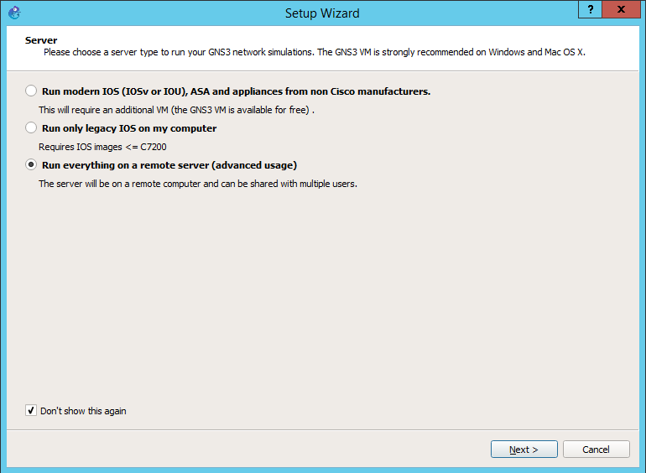Image resolution: width=646 pixels, height=473 pixels.
Task: Close the Setup Wizard window
Action: (x=622, y=9)
